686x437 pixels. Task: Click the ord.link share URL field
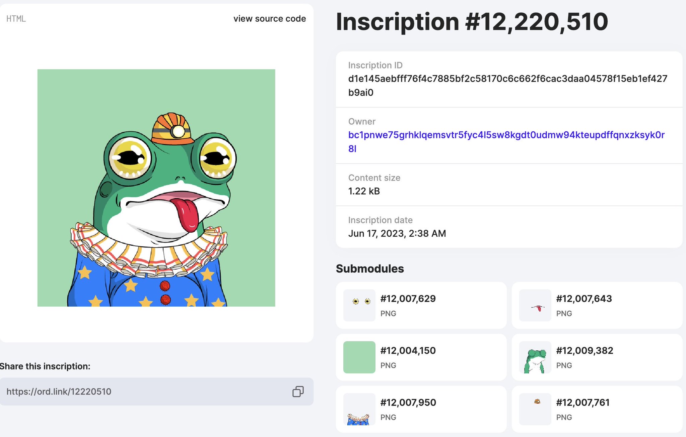point(144,392)
